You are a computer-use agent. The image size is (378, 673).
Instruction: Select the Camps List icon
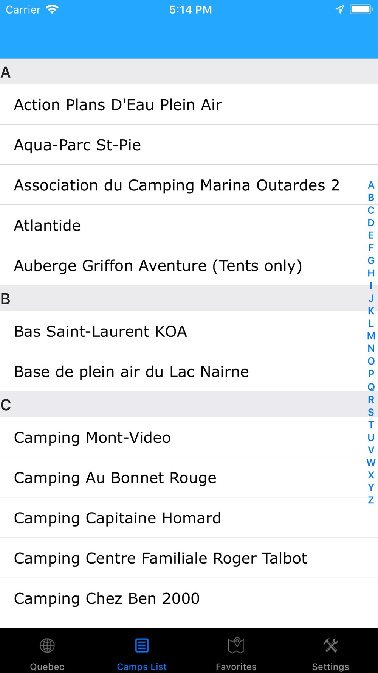(142, 646)
